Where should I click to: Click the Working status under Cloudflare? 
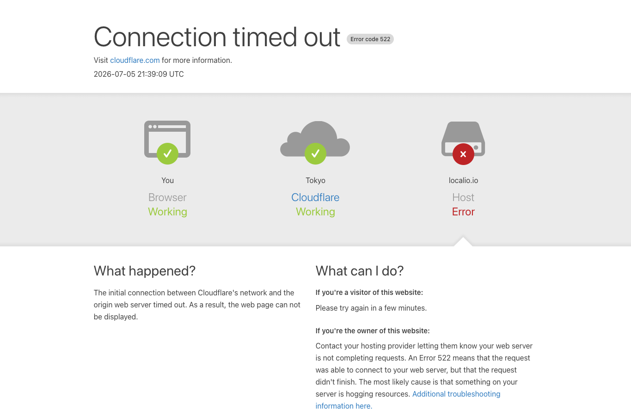coord(315,212)
